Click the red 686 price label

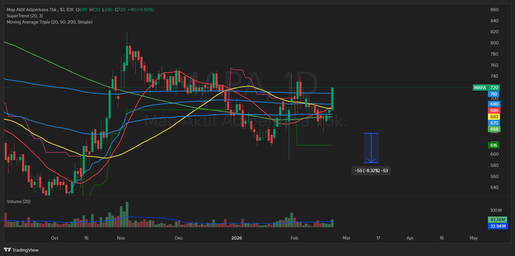(x=494, y=111)
